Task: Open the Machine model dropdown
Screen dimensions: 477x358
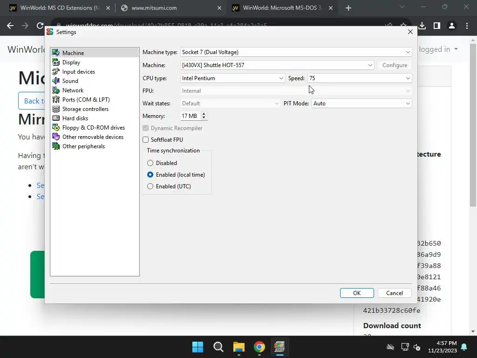Action: (x=277, y=65)
